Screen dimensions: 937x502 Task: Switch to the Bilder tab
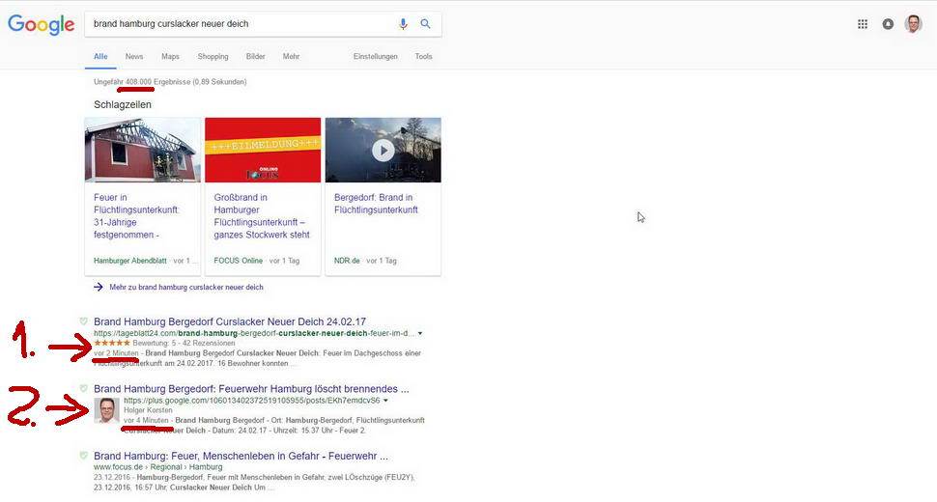255,56
